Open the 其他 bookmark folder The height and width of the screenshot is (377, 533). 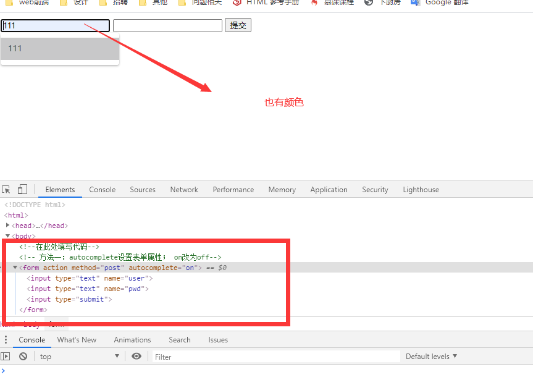click(x=153, y=2)
